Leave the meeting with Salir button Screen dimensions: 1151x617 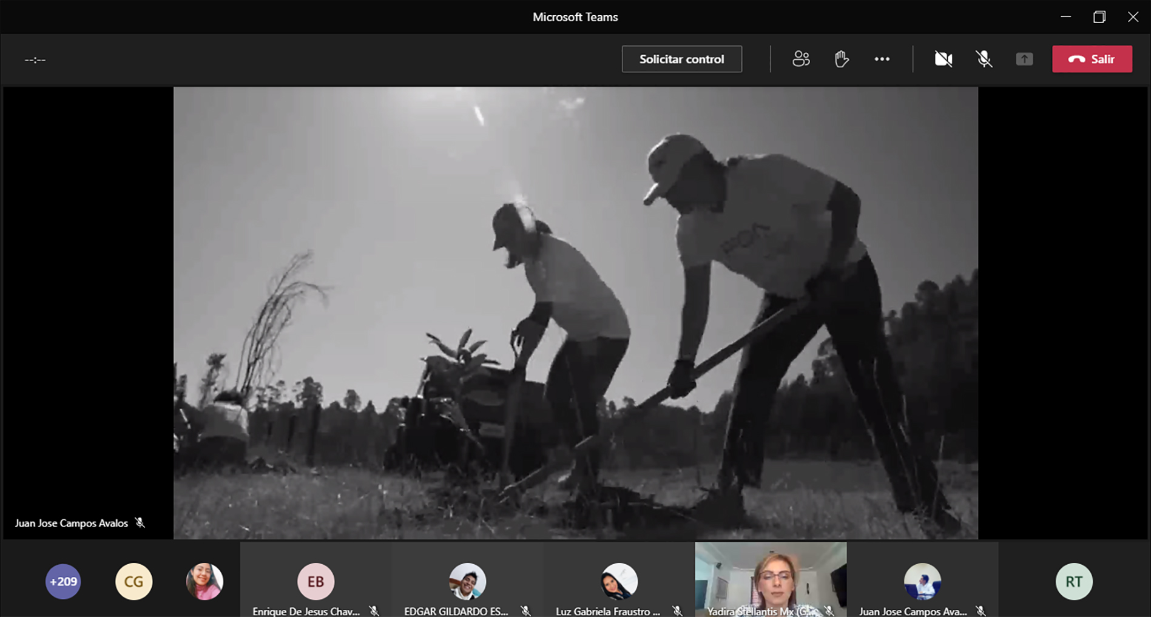[1092, 59]
